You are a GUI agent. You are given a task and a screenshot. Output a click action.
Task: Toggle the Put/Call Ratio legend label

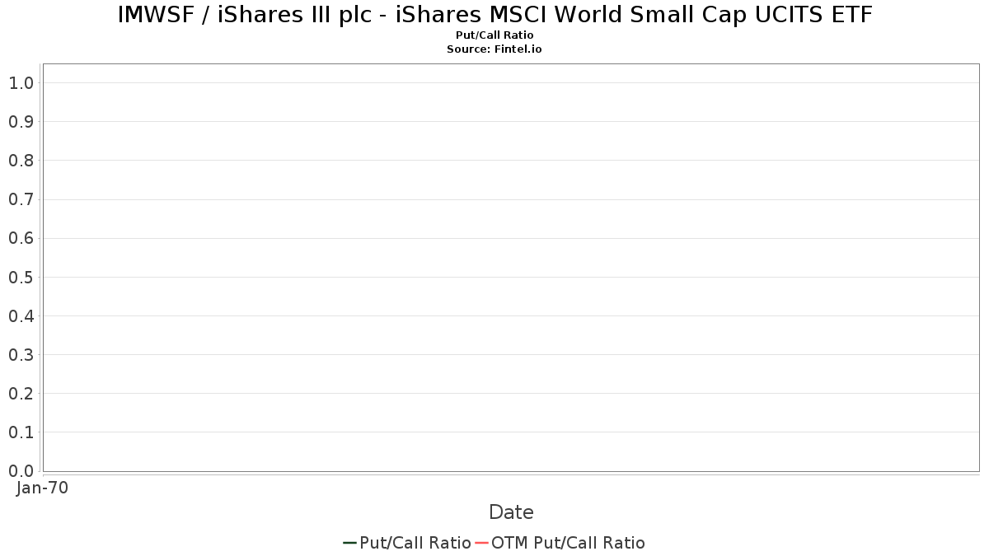pyautogui.click(x=415, y=543)
